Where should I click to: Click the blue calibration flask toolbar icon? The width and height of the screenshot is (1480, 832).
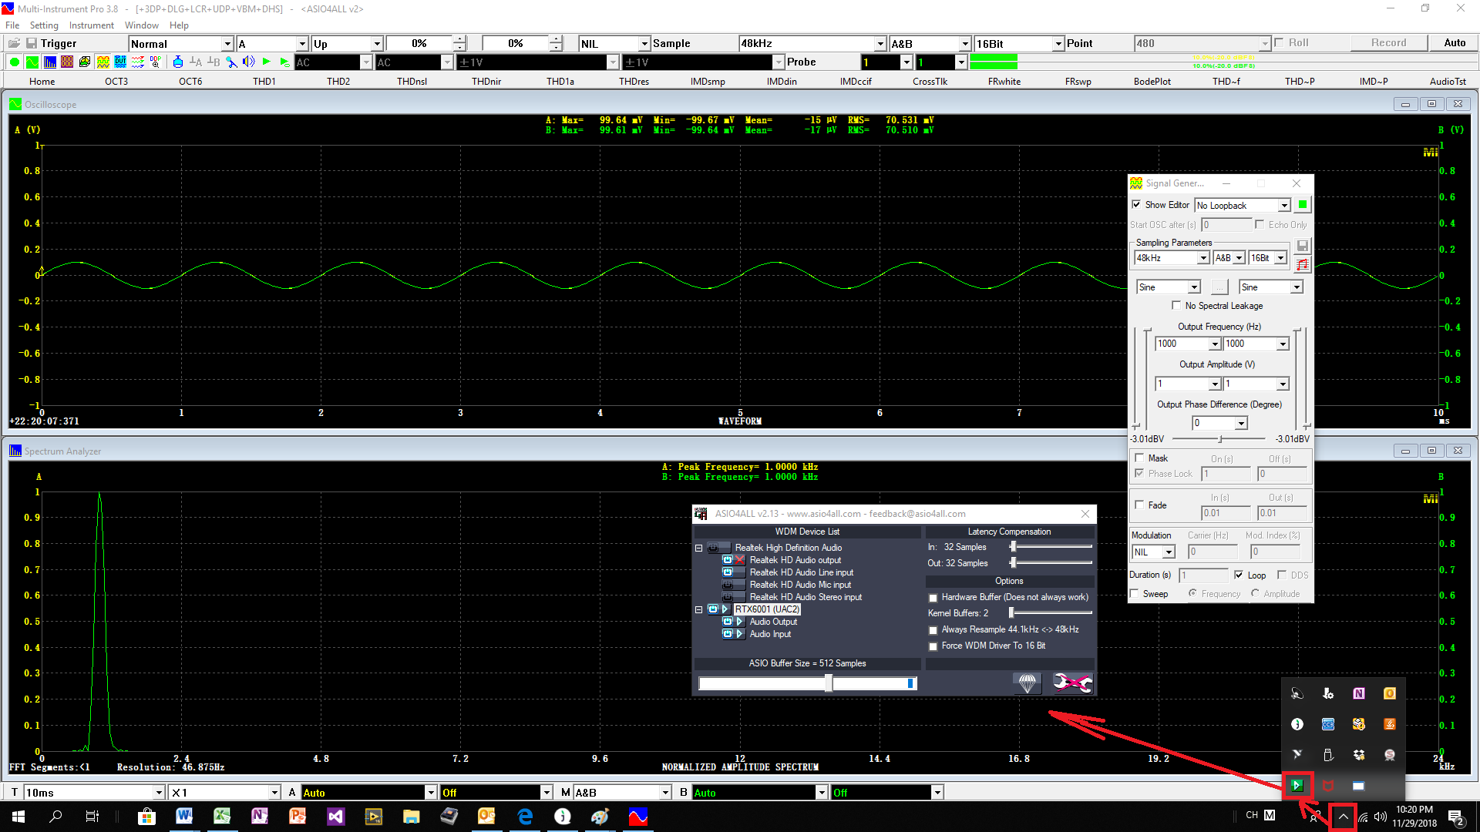tap(178, 62)
